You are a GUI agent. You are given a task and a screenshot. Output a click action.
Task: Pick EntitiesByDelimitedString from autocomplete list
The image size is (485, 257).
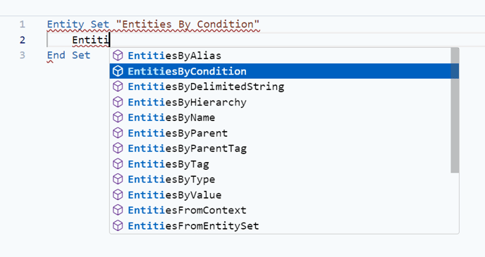281,87
